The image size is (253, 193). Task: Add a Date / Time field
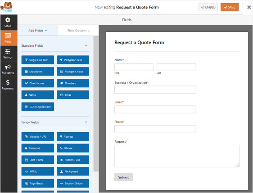[38, 160]
